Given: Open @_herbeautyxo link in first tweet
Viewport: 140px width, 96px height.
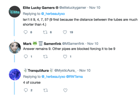Looking at the screenshot, I should coord(53,14).
